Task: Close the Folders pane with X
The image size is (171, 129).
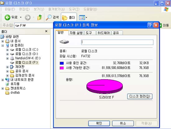Action: tap(46, 31)
